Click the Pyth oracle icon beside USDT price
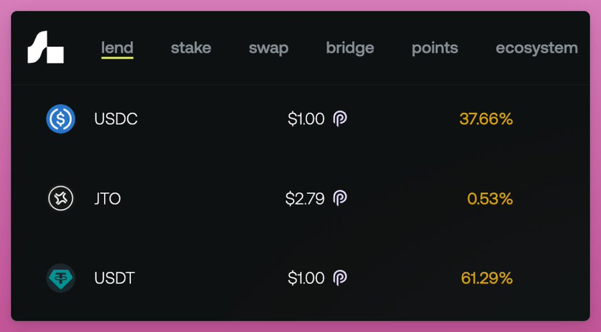 click(340, 278)
